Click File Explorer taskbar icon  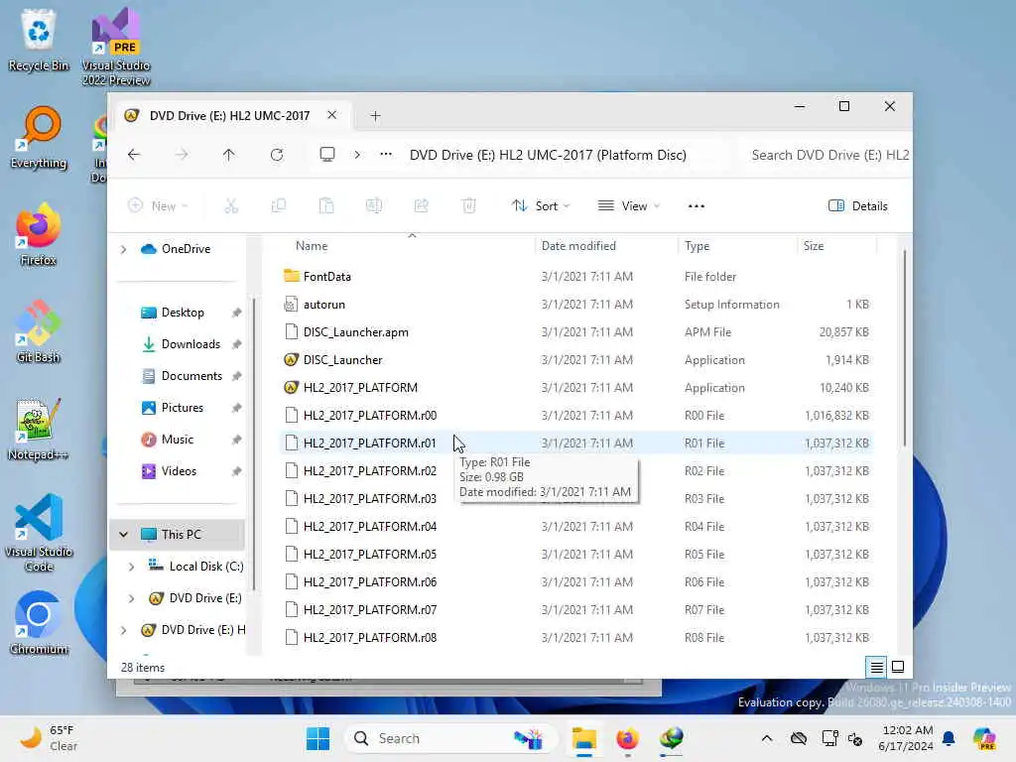pyautogui.click(x=583, y=738)
